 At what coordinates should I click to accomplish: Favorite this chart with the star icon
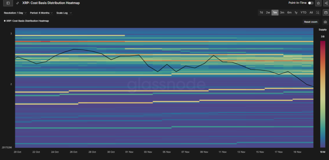tap(318, 3)
